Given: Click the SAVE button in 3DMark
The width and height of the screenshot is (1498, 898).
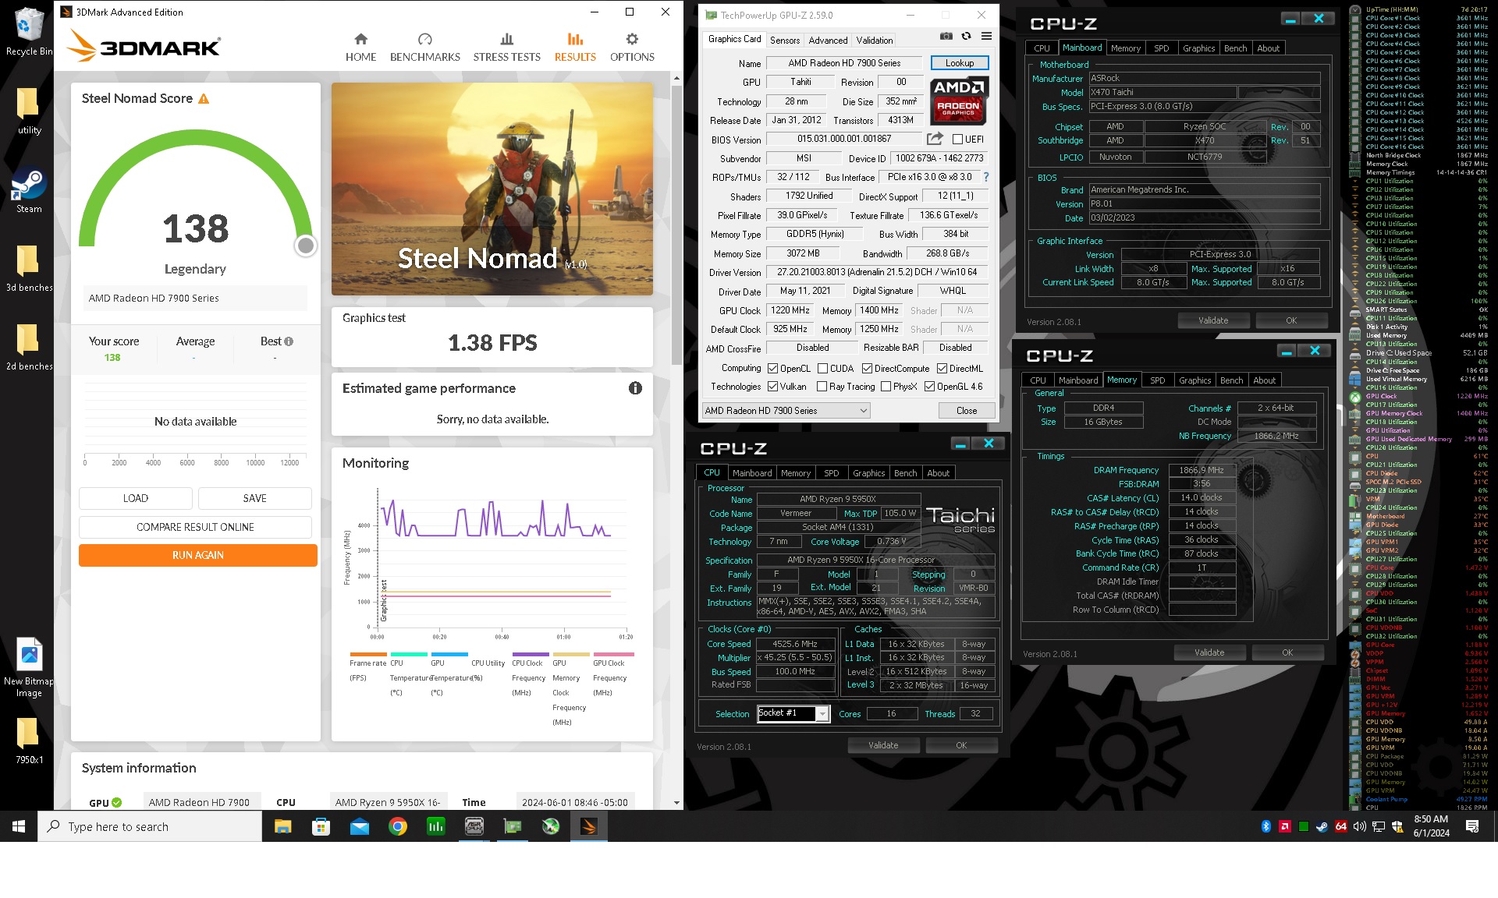Looking at the screenshot, I should click(254, 498).
